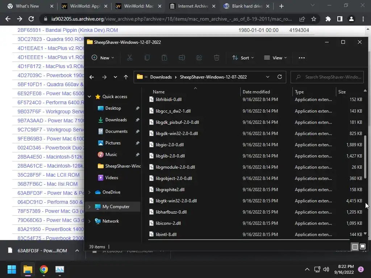The height and width of the screenshot is (278, 371).
Task: Select libharfbuzz-0.dll file
Action: coord(171,212)
